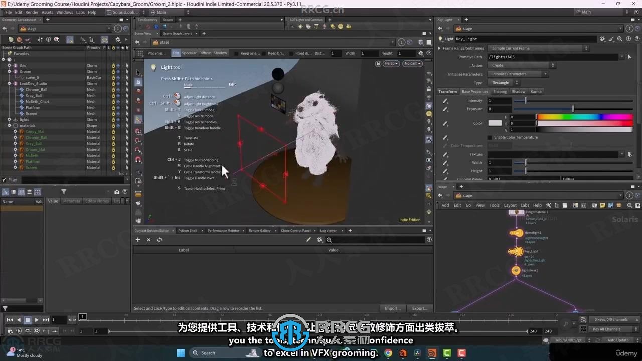Open Initialize Parameters dropdown
Image resolution: width=642 pixels, height=361 pixels.
(518, 74)
